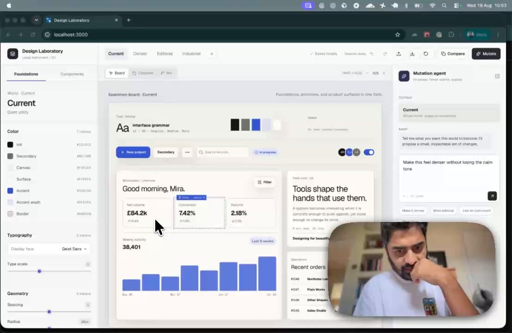This screenshot has width=512, height=333.
Task: Select the Accent color swatch in sidebar
Action: [10, 191]
